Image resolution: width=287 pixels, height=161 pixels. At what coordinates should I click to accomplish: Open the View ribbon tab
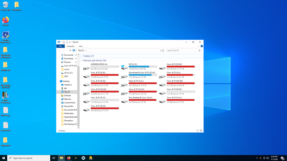click(81, 46)
